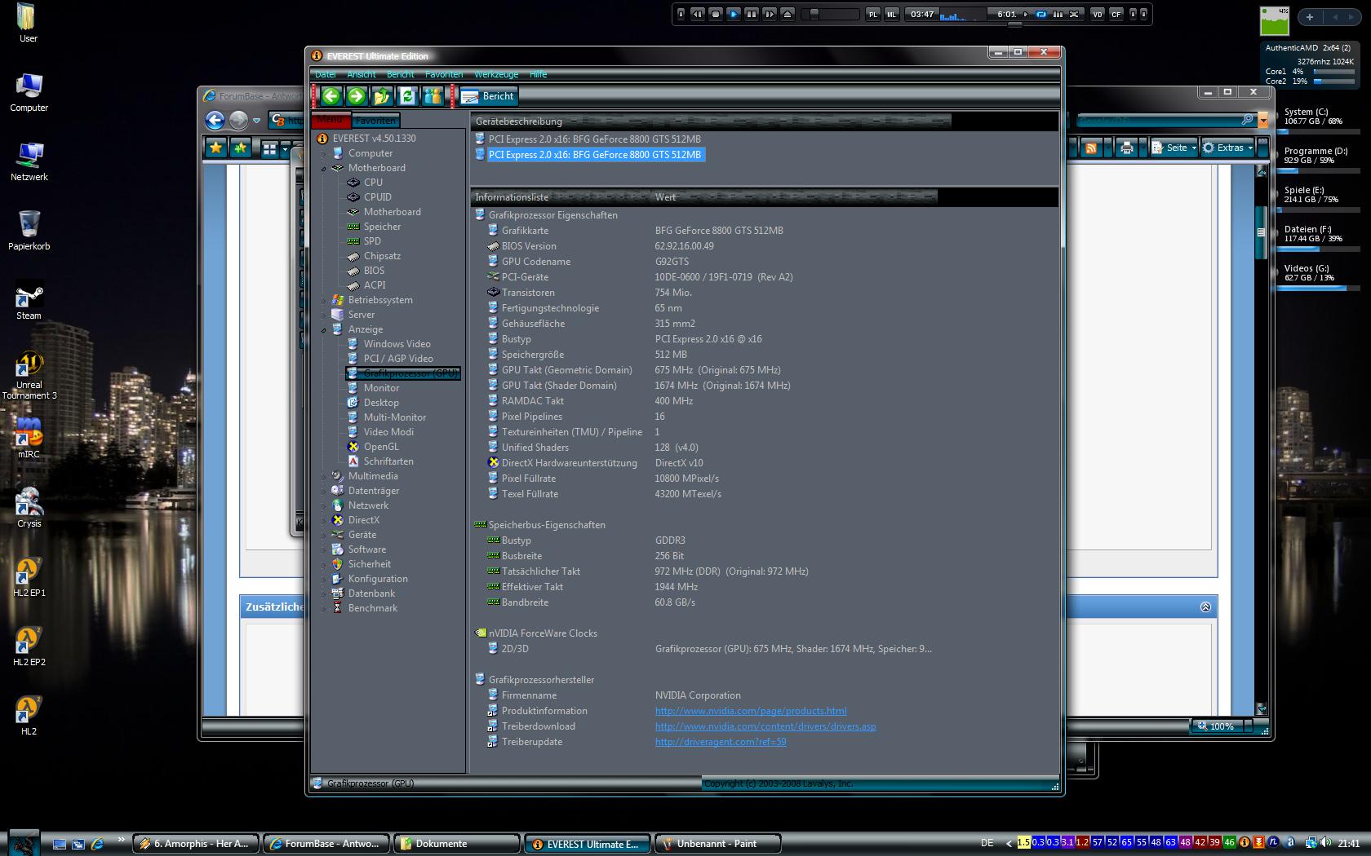Viewport: 1371px width, 856px height.
Task: Expand the Netzwerk tree node
Action: pos(324,505)
